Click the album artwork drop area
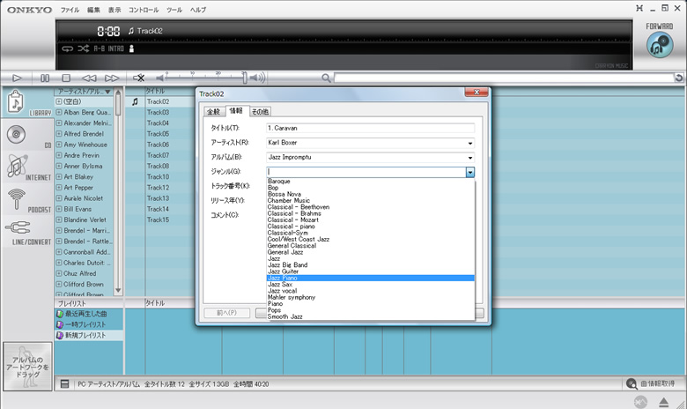The image size is (687, 409). tap(27, 367)
